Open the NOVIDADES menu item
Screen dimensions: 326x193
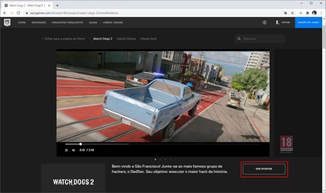(x=39, y=22)
